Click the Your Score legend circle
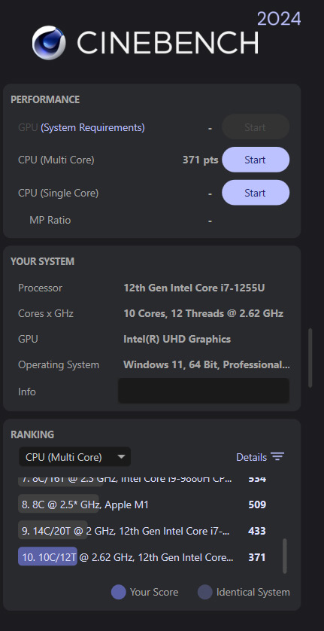Image resolution: width=324 pixels, height=631 pixels. (119, 593)
